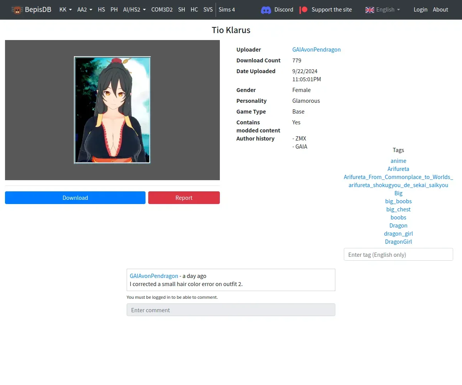Image resolution: width=462 pixels, height=385 pixels.
Task: Click the BepisDB mascot logo icon
Action: coord(17,10)
